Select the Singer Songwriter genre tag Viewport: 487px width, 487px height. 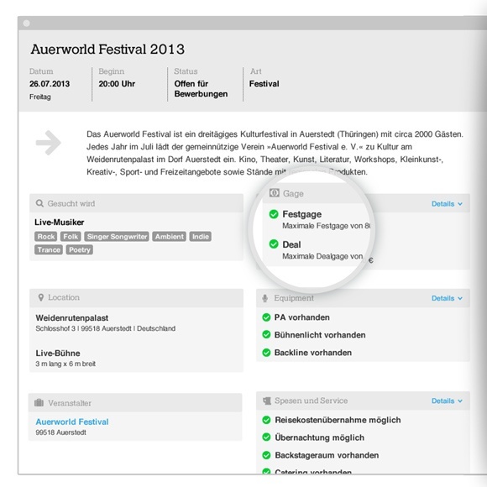point(117,237)
